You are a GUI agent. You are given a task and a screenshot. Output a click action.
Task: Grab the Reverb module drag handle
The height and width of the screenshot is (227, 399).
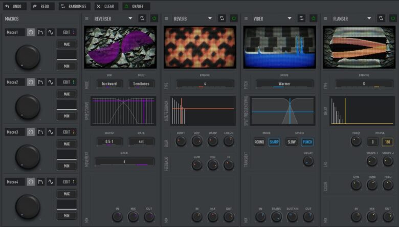166,18
